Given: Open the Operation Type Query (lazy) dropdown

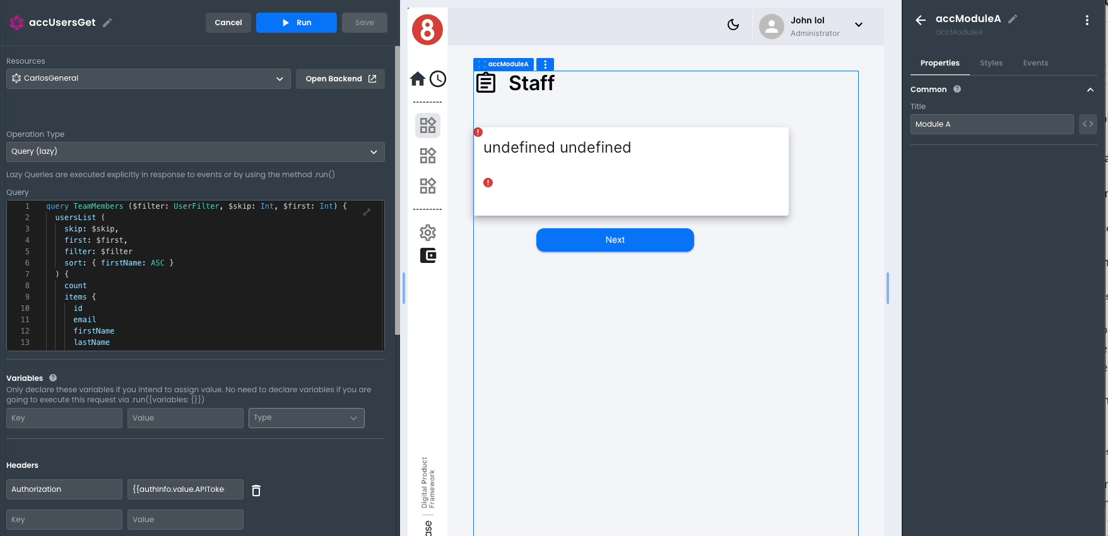Looking at the screenshot, I should (x=195, y=152).
